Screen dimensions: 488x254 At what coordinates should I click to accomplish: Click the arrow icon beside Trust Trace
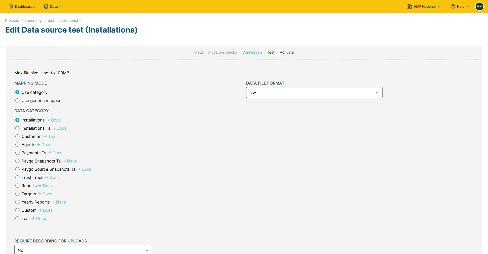tap(47, 177)
